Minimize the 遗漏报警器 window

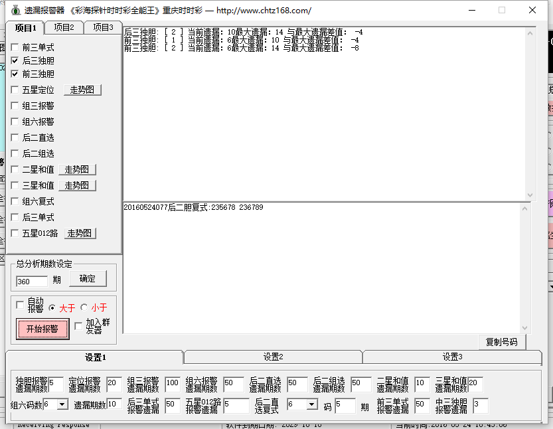[471, 11]
